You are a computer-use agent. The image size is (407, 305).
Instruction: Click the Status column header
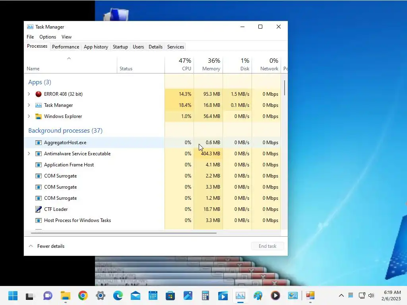point(141,65)
